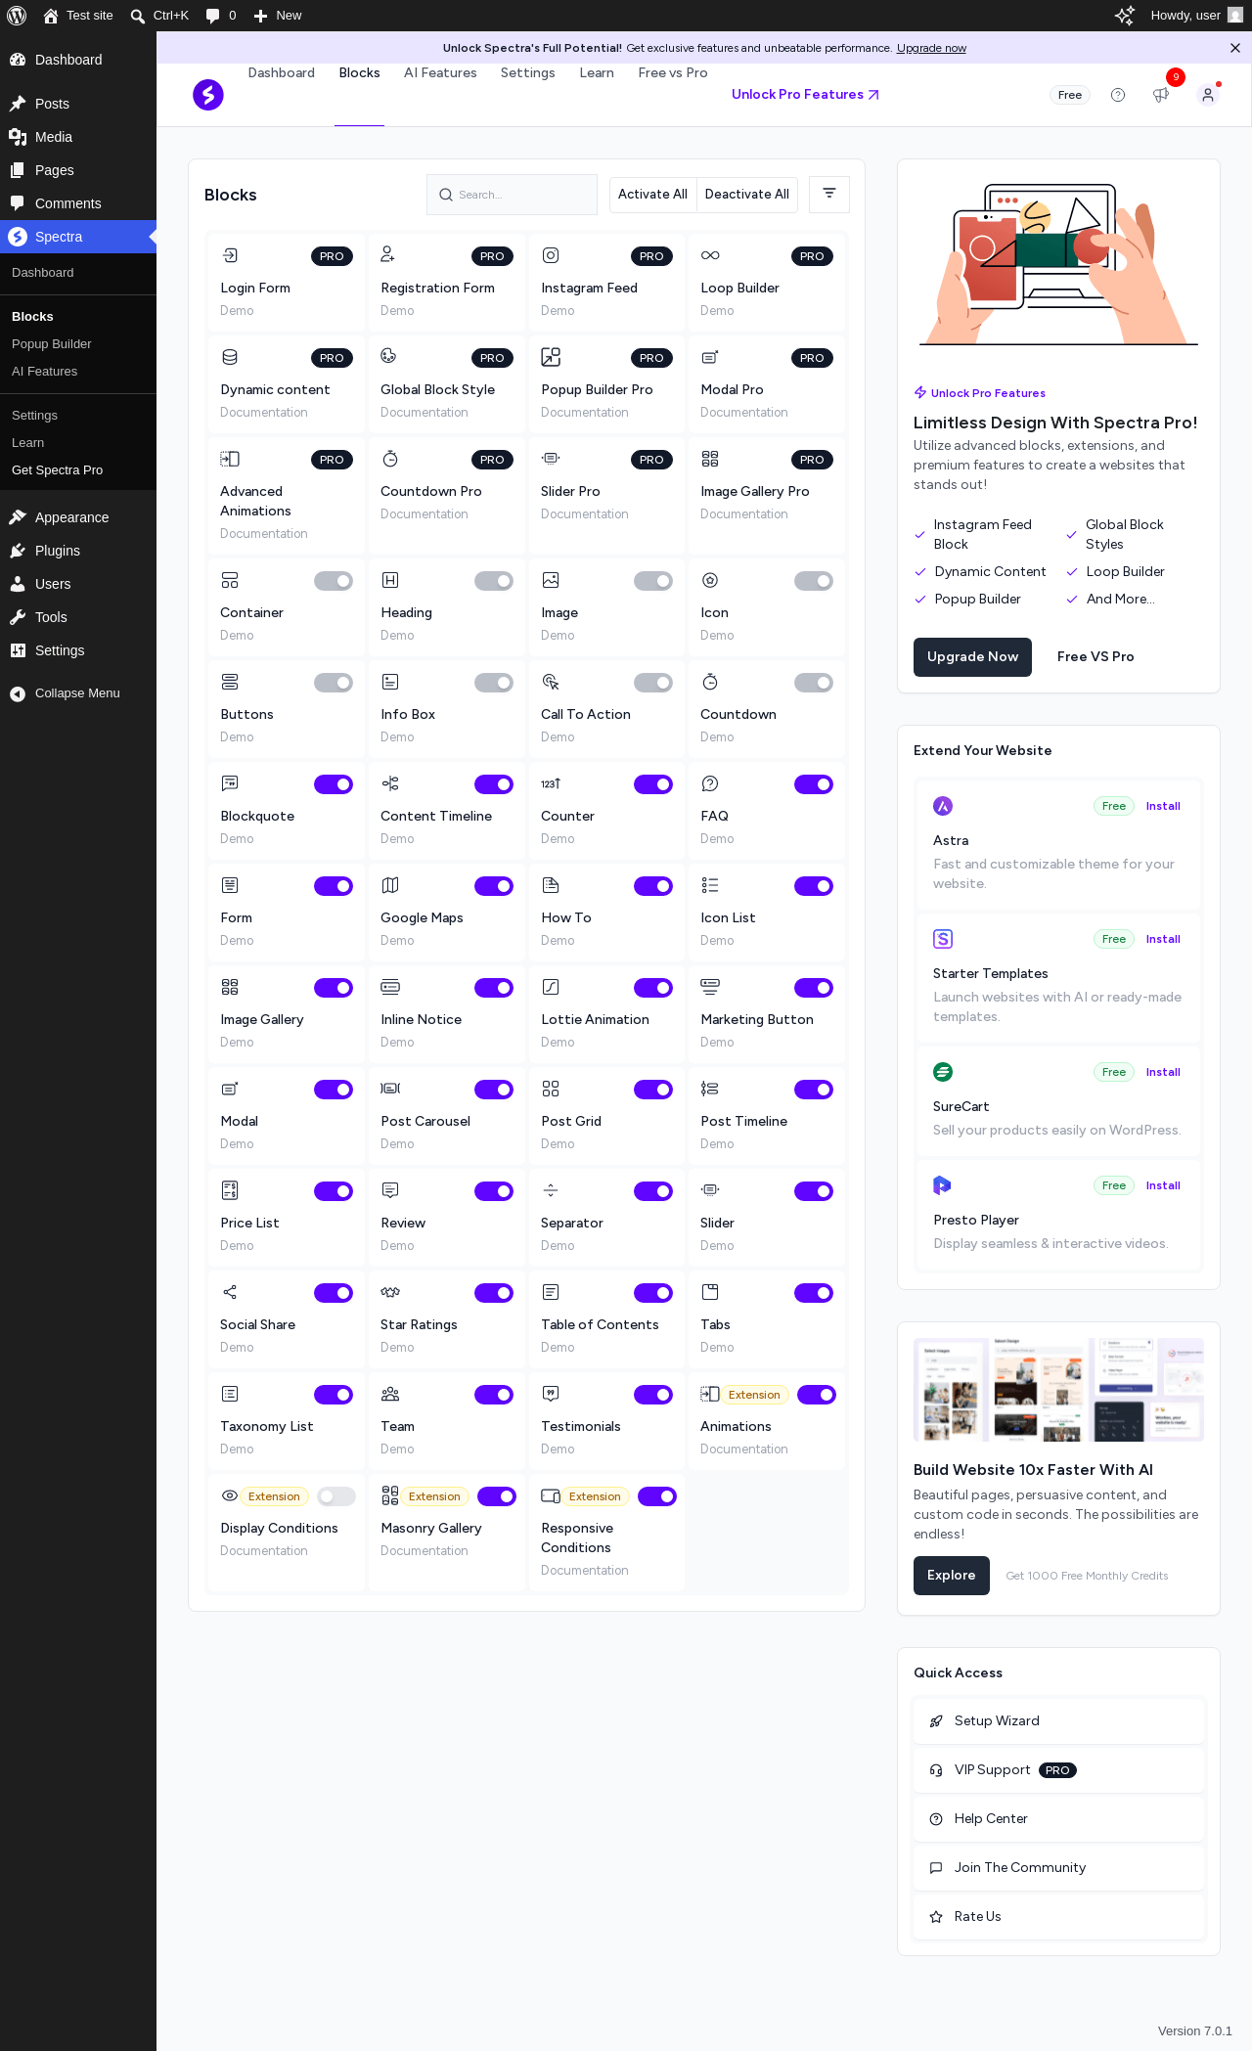Disable the Animations extension toggle
1252x2051 pixels.
tap(817, 1395)
